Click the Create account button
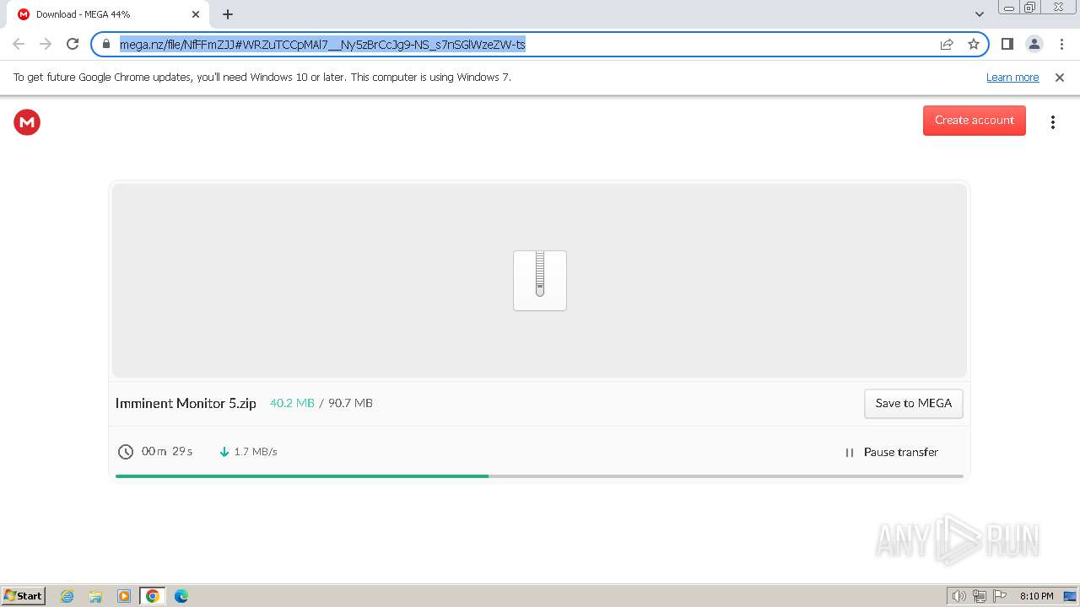Screen dimensions: 1080x607 (x=975, y=121)
